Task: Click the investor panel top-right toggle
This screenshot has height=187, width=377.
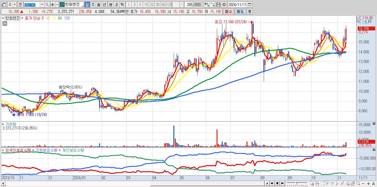Action: pyautogui.click(x=375, y=150)
